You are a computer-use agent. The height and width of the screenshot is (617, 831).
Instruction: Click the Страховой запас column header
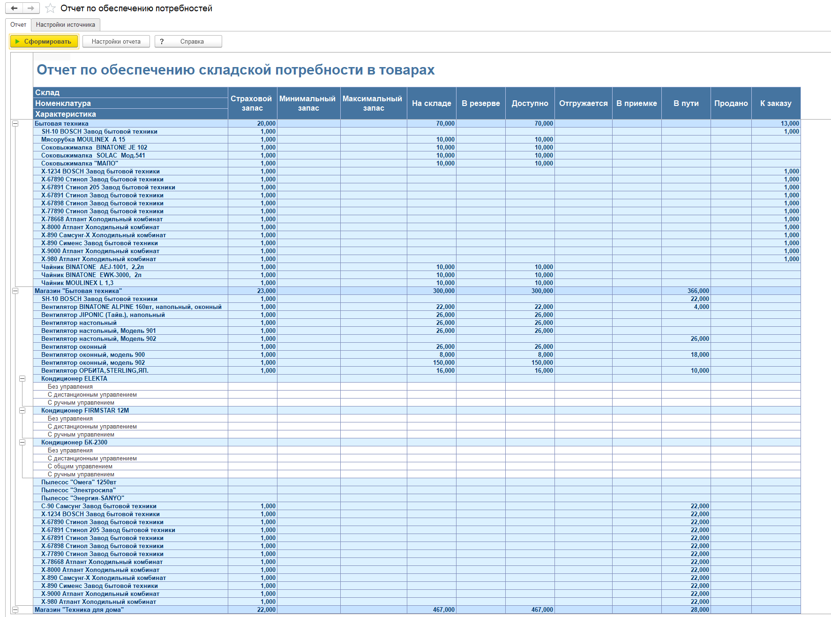click(252, 103)
